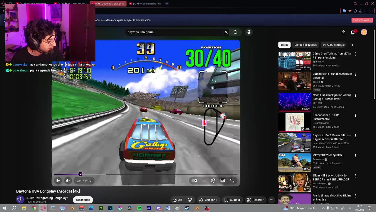Switch to the 'NOCHECITA DE' browser tab
The width and height of the screenshot is (376, 212).
pyautogui.click(x=70, y=4)
